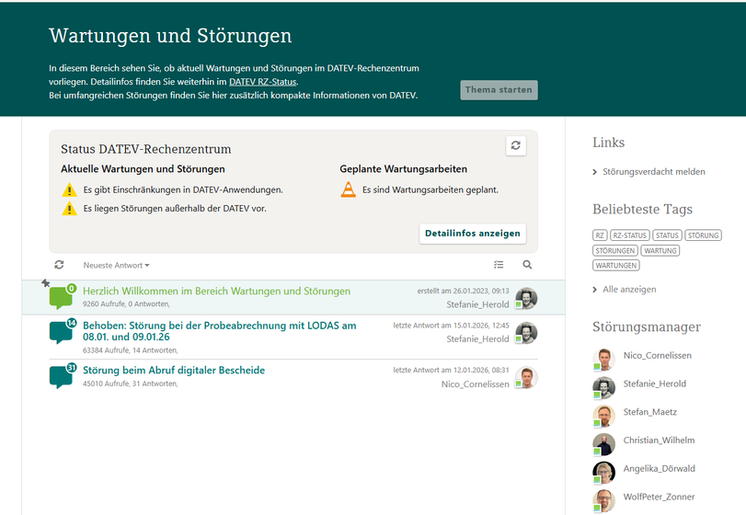The image size is (746, 515).
Task: Open WolfPeter_Zonner profile name in Störungsmanager
Action: click(x=659, y=497)
